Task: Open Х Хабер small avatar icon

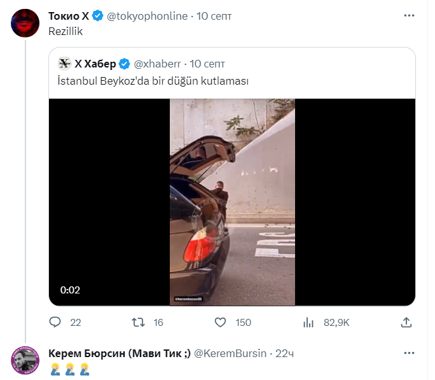Action: point(64,64)
